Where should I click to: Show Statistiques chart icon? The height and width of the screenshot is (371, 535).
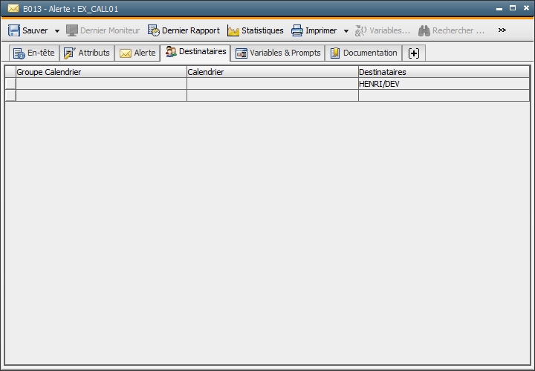click(x=233, y=30)
